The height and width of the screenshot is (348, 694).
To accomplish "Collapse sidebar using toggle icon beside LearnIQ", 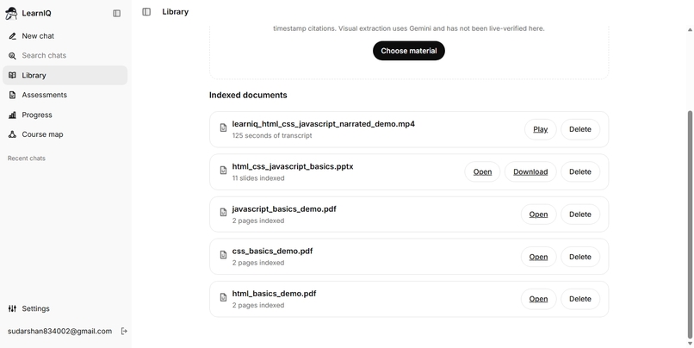I will pos(117,13).
